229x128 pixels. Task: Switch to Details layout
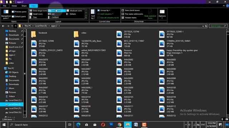(71, 14)
